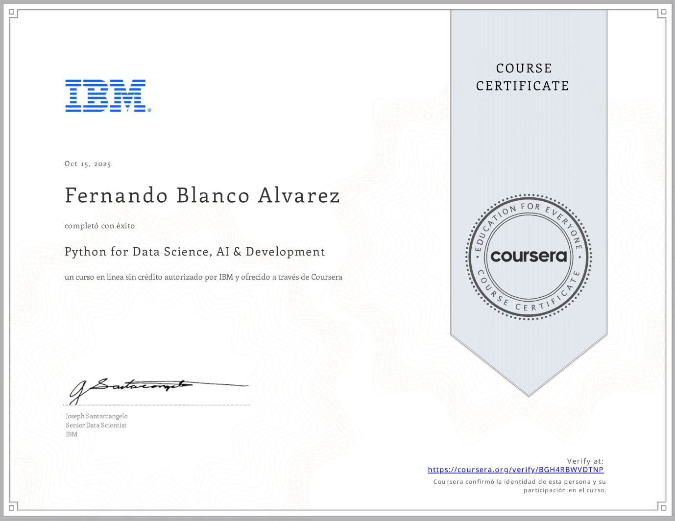Screen dimensions: 675x521
Task: Select the course description line below the title
Action: tap(203, 277)
